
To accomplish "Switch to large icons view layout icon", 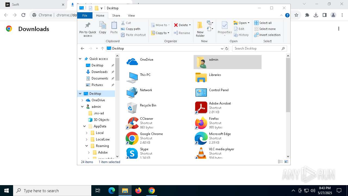I will point(286,162).
